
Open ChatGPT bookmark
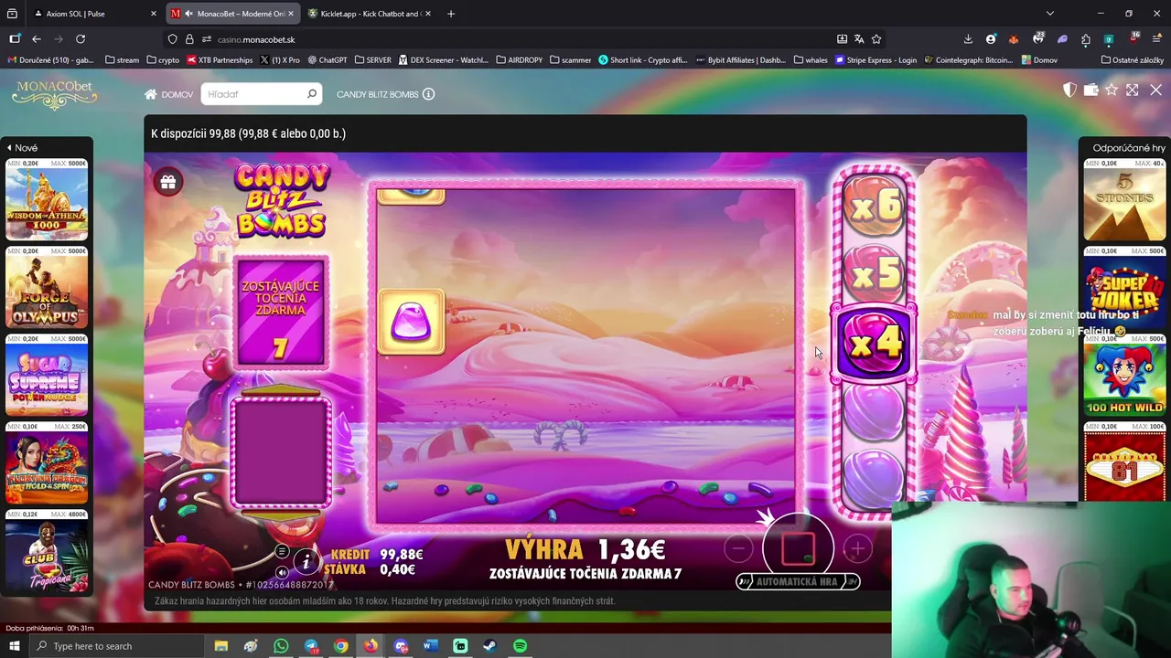pyautogui.click(x=328, y=60)
